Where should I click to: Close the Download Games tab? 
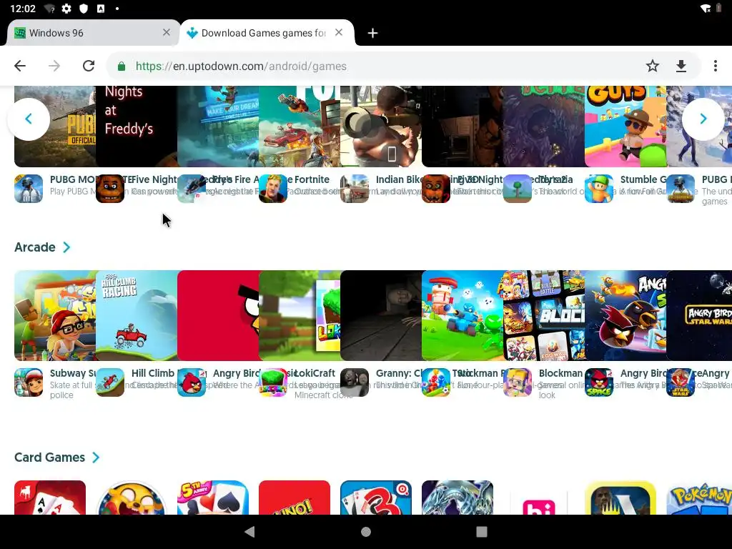[339, 32]
